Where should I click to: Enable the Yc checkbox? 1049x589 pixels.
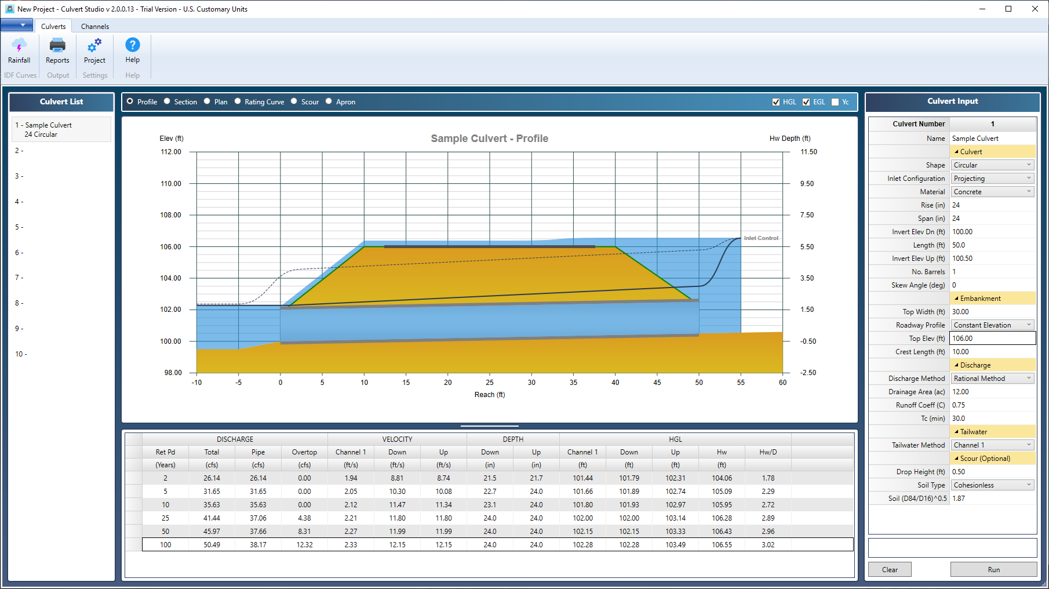point(835,102)
